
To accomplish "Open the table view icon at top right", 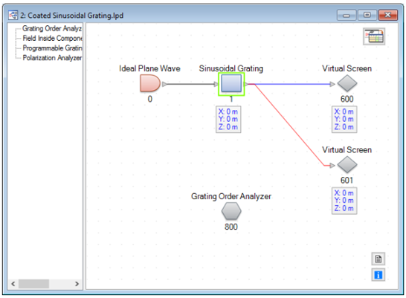I will [374, 36].
